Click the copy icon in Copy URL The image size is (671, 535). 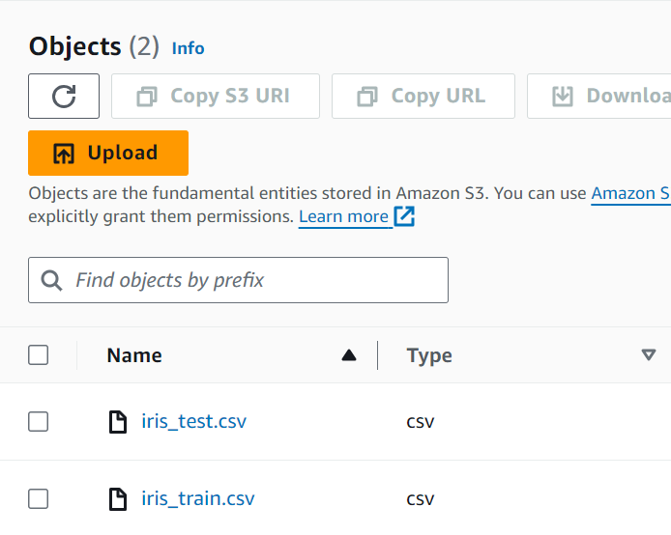367,97
